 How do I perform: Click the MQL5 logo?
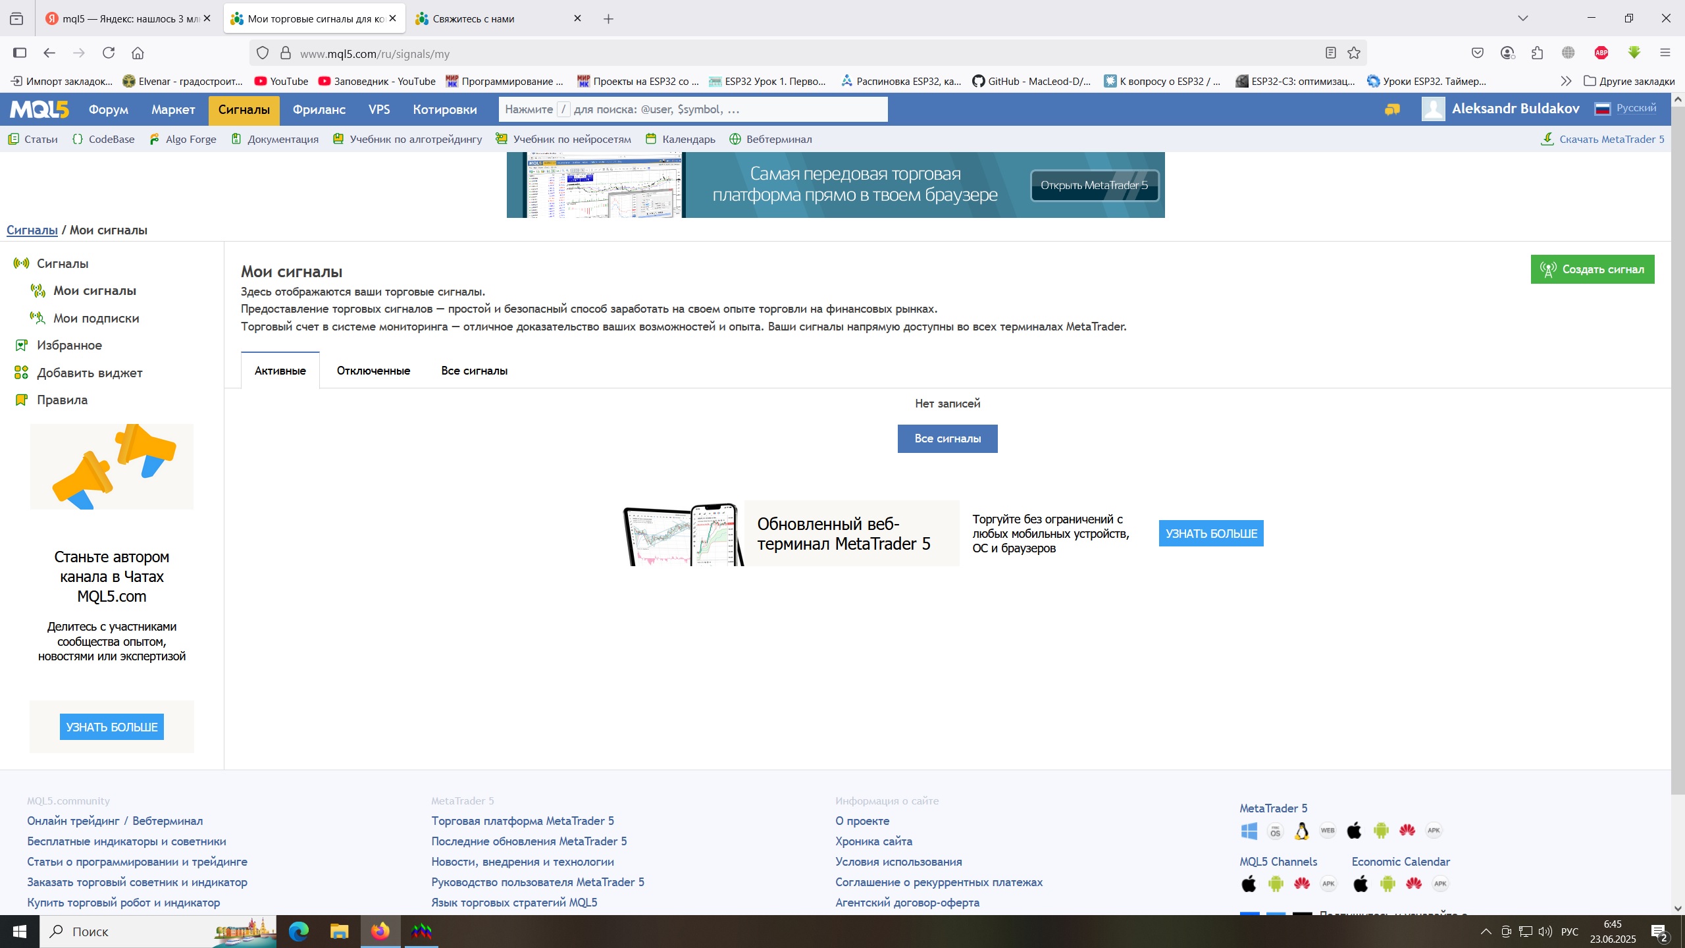coord(39,109)
